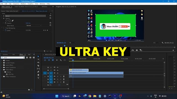177x99 pixels.
Task: Click the Program monitor timecode 00:00:01:13
Action: [x=61, y=43]
